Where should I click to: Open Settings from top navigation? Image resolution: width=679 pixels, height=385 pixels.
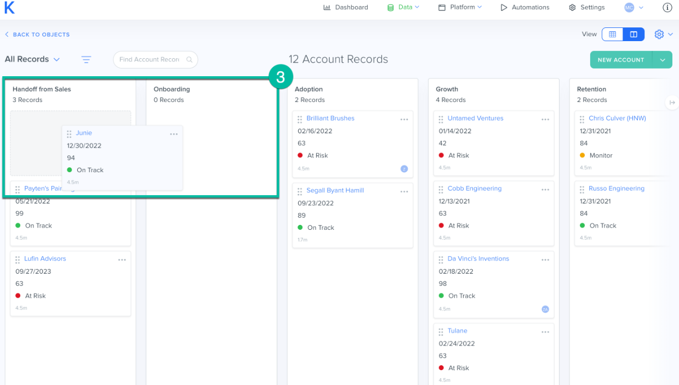pyautogui.click(x=587, y=7)
